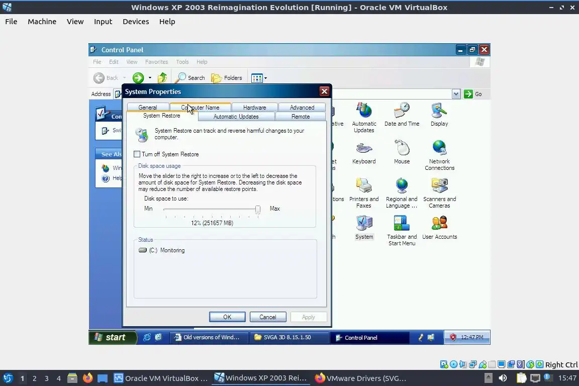
Task: Open the User Accounts icon
Action: click(439, 228)
